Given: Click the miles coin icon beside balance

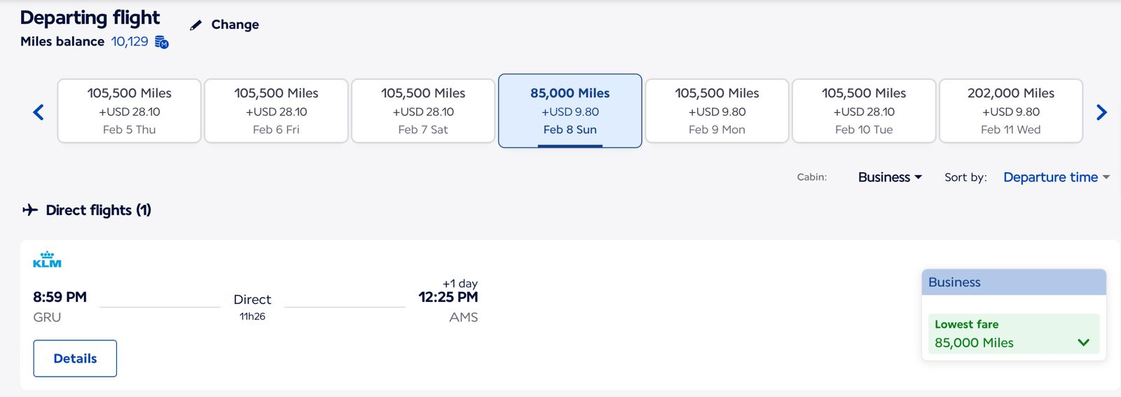Looking at the screenshot, I should point(162,43).
